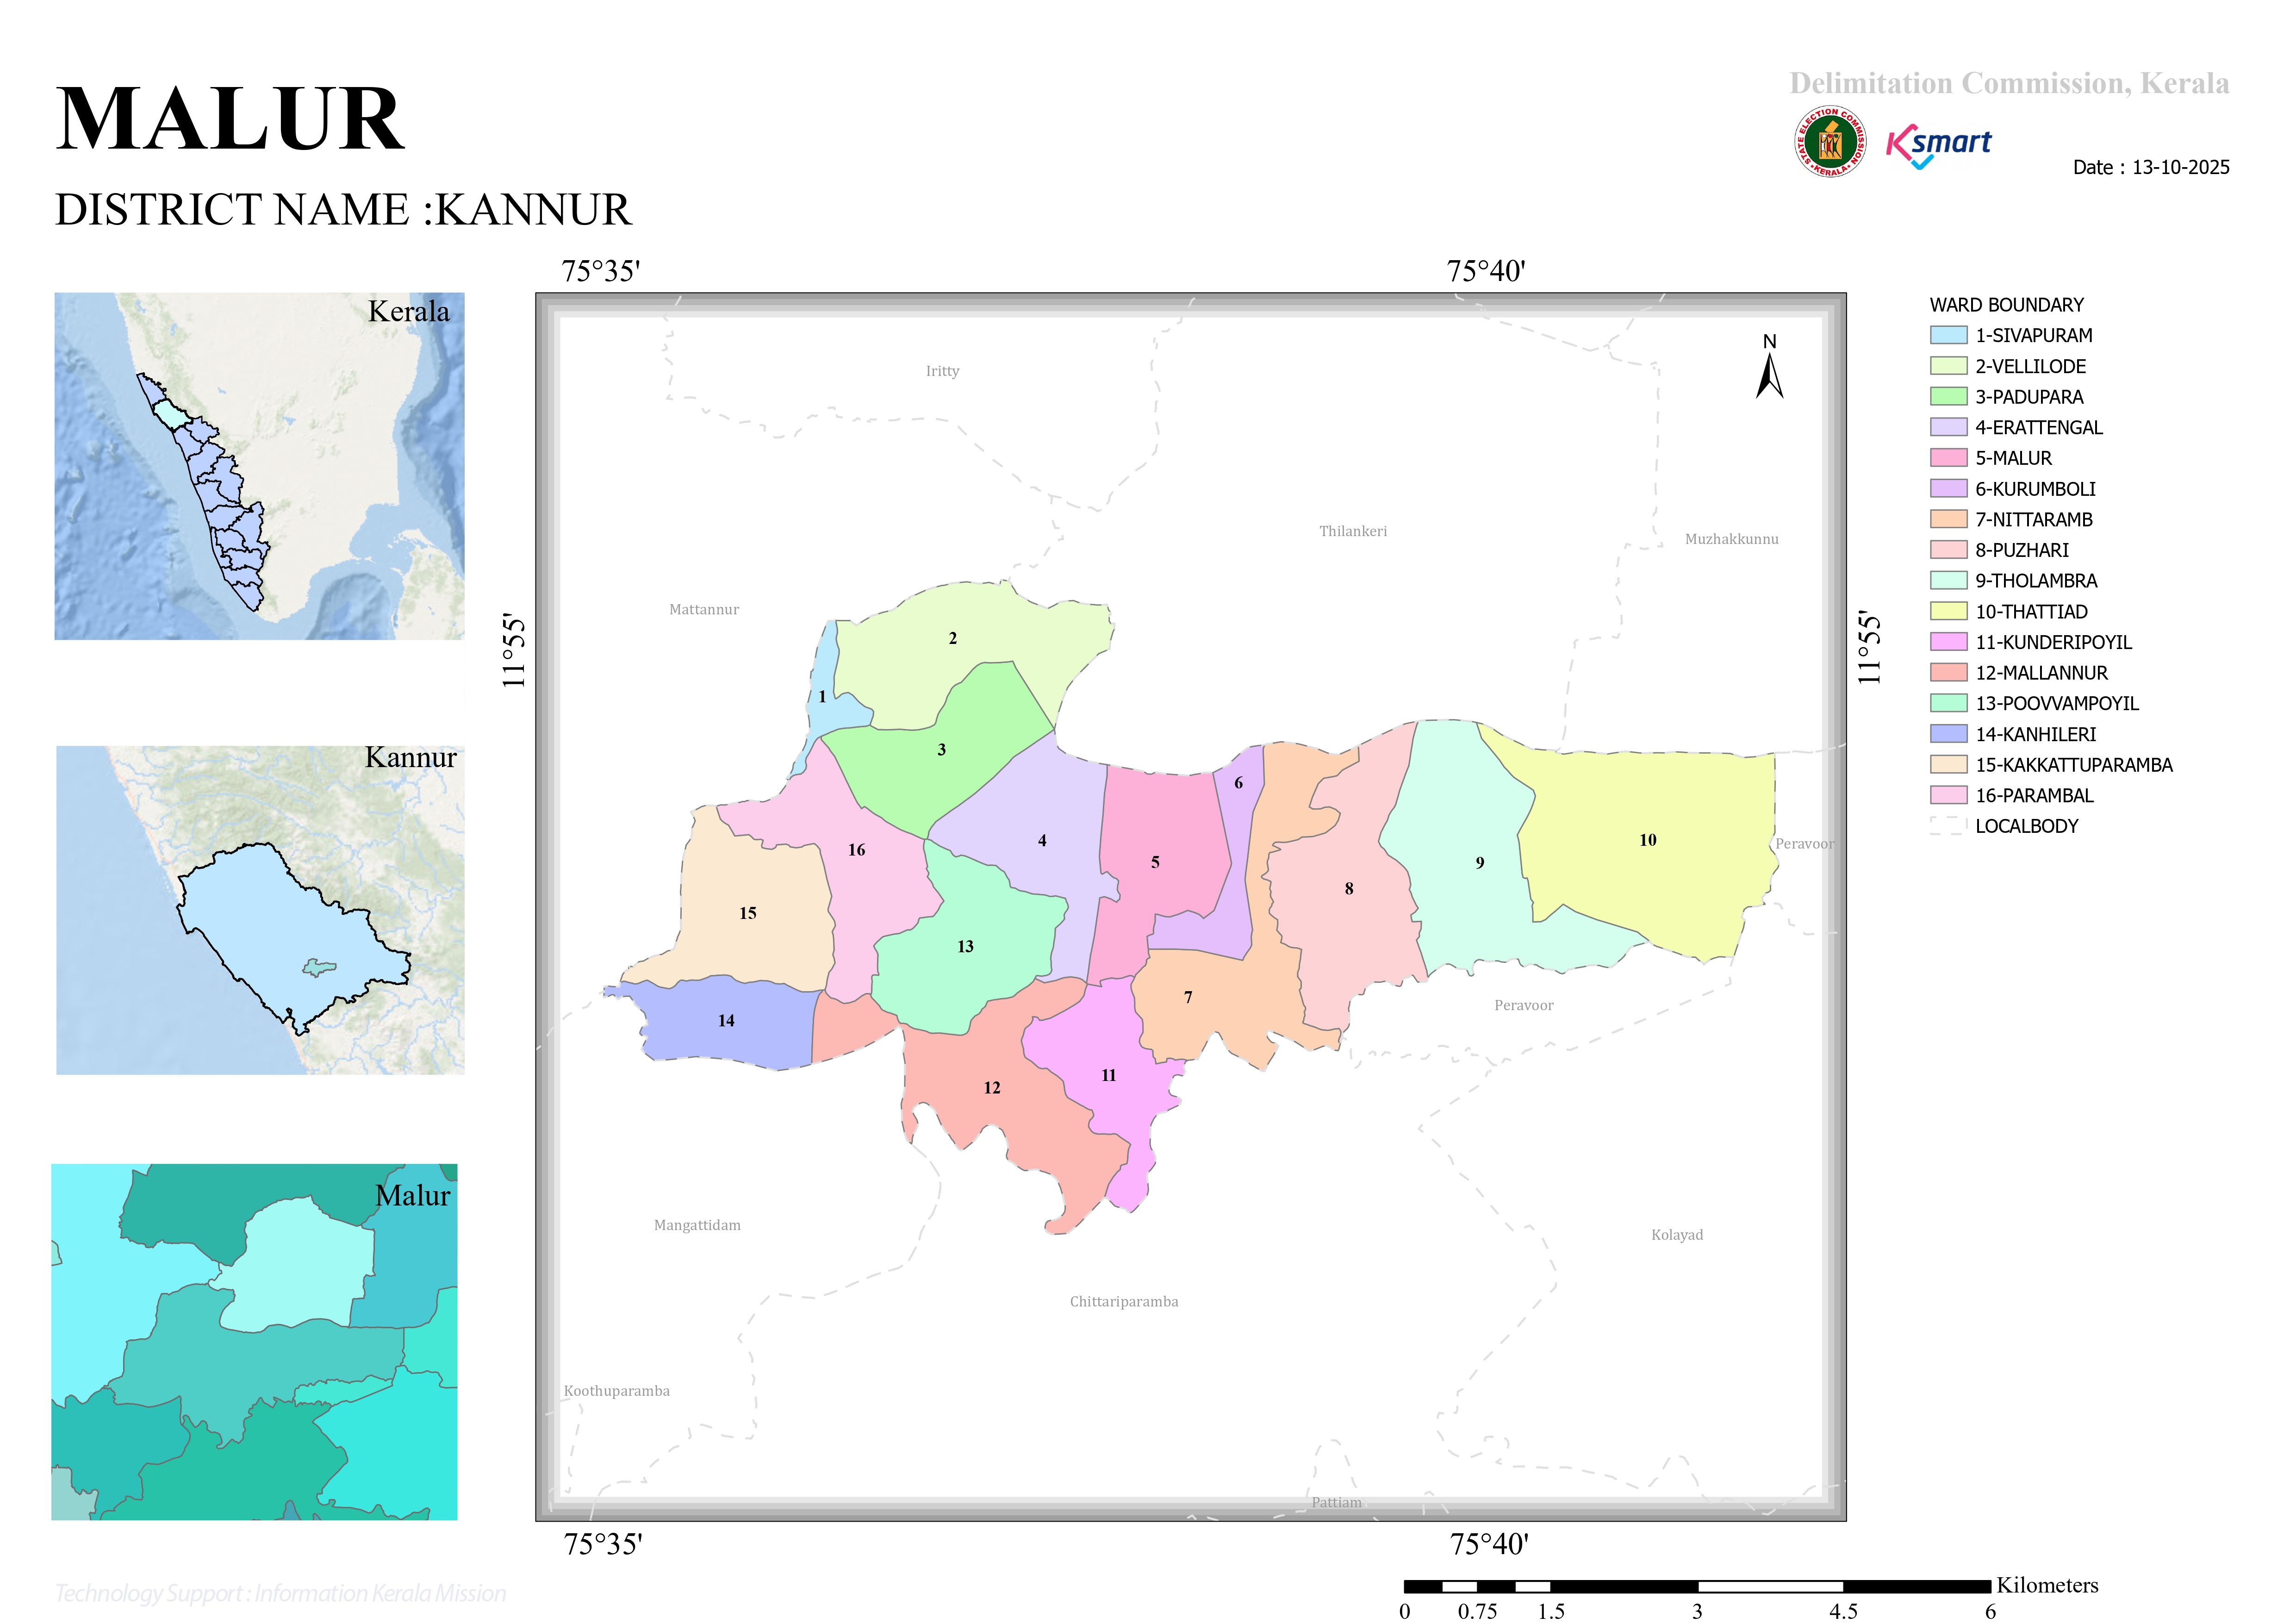2296x1624 pixels.
Task: Select ward 16 region on the map
Action: coord(857,850)
